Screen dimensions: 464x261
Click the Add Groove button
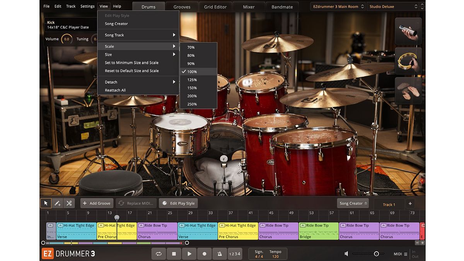tap(97, 203)
